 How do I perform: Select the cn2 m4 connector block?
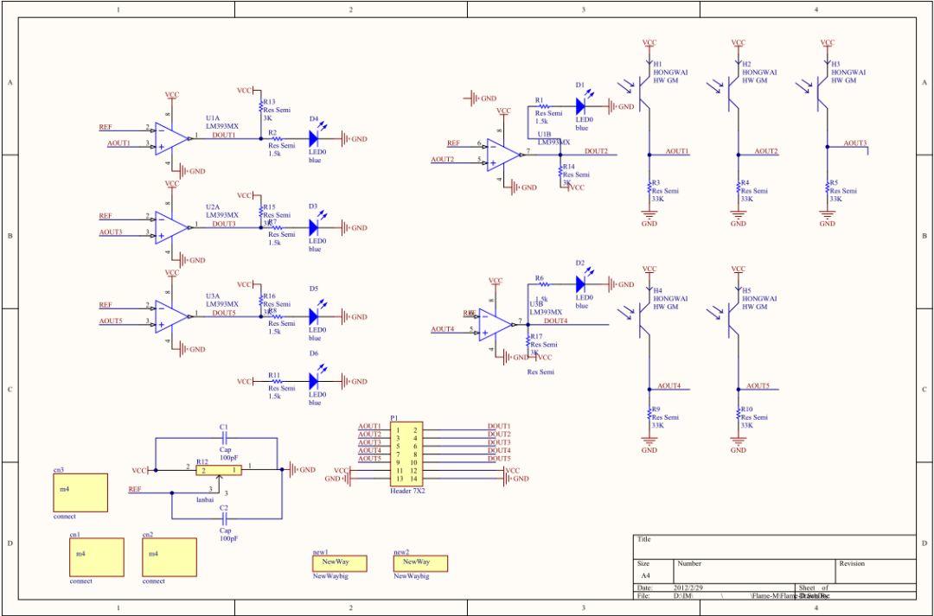170,557
